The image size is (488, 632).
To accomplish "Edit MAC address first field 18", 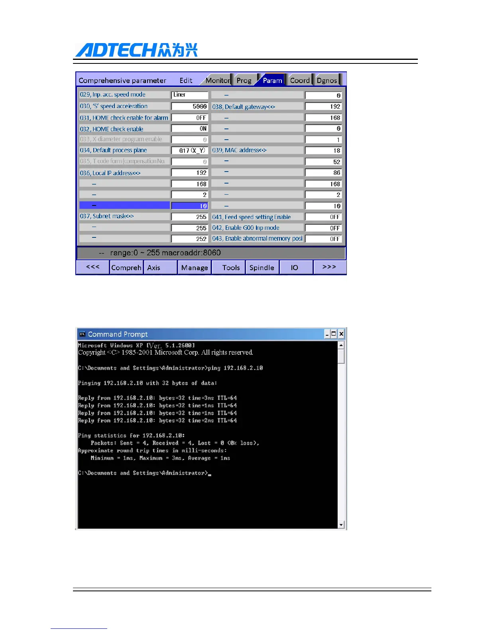I will pos(323,150).
